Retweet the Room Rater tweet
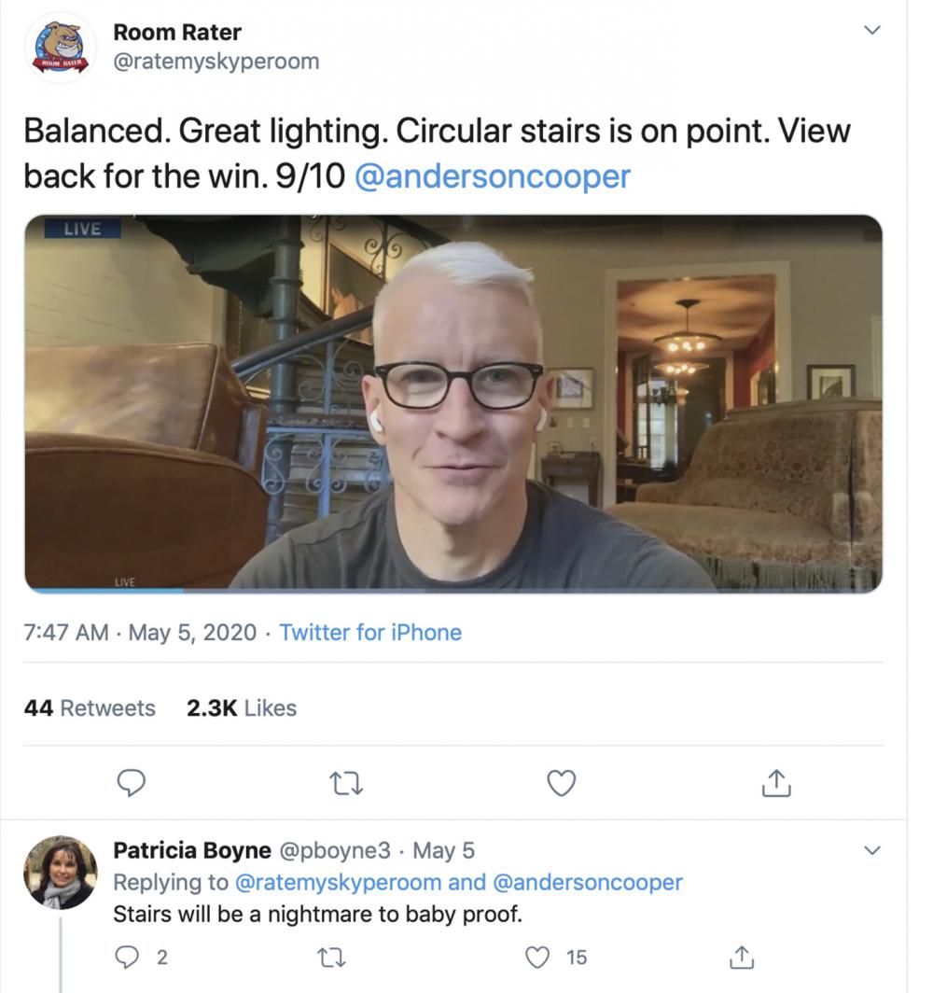The image size is (933, 993). pos(346,783)
